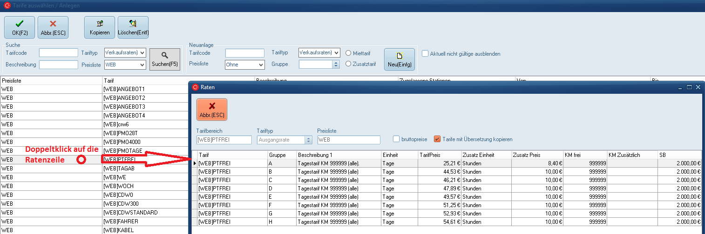
Task: Click the Löschen(Entf) delete button
Action: point(133,27)
